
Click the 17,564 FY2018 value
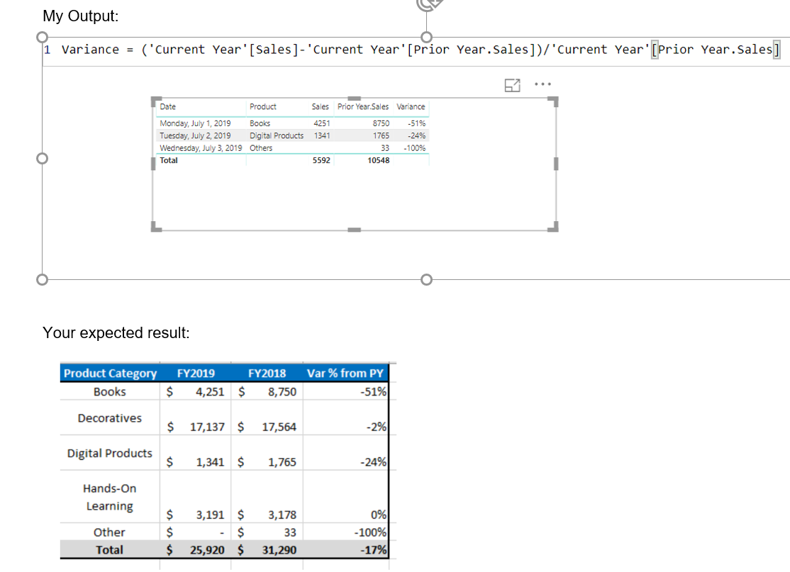coord(279,427)
